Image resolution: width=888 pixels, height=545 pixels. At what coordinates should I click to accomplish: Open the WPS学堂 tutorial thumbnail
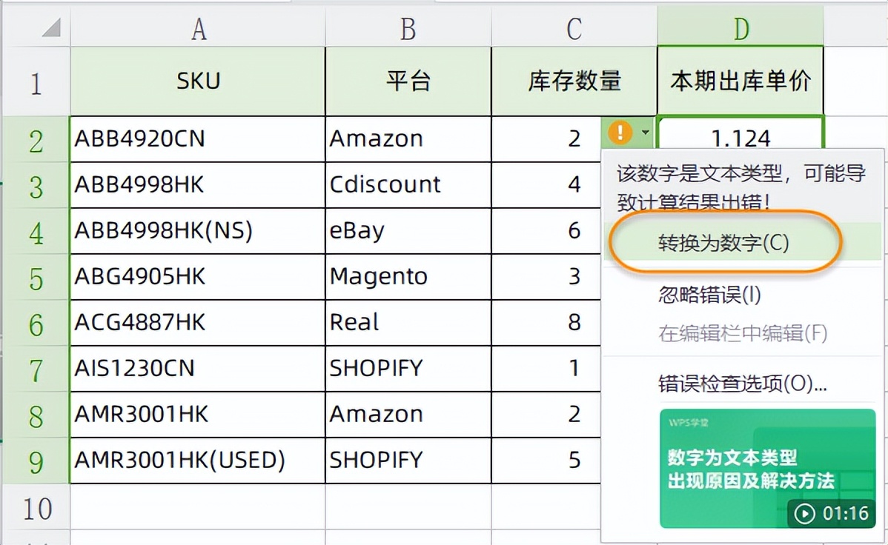click(x=767, y=469)
